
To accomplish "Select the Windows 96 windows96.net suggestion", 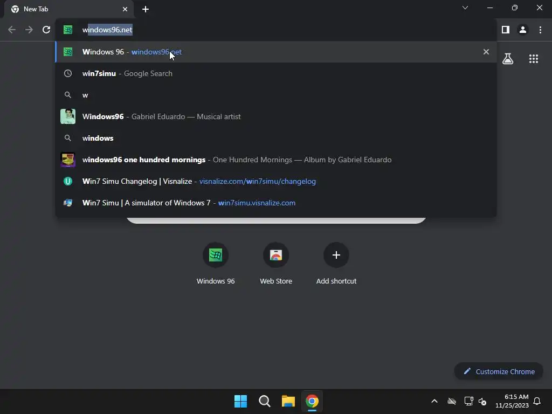I will pyautogui.click(x=275, y=52).
